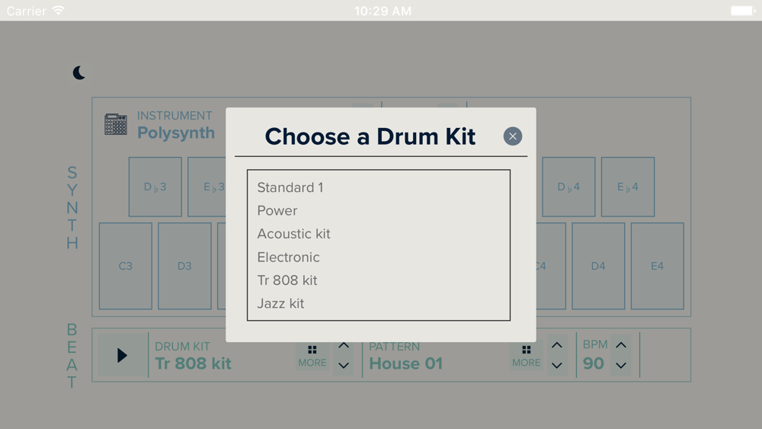Select the Jazz kit entry
Screen dimensions: 762x429
pyautogui.click(x=379, y=303)
